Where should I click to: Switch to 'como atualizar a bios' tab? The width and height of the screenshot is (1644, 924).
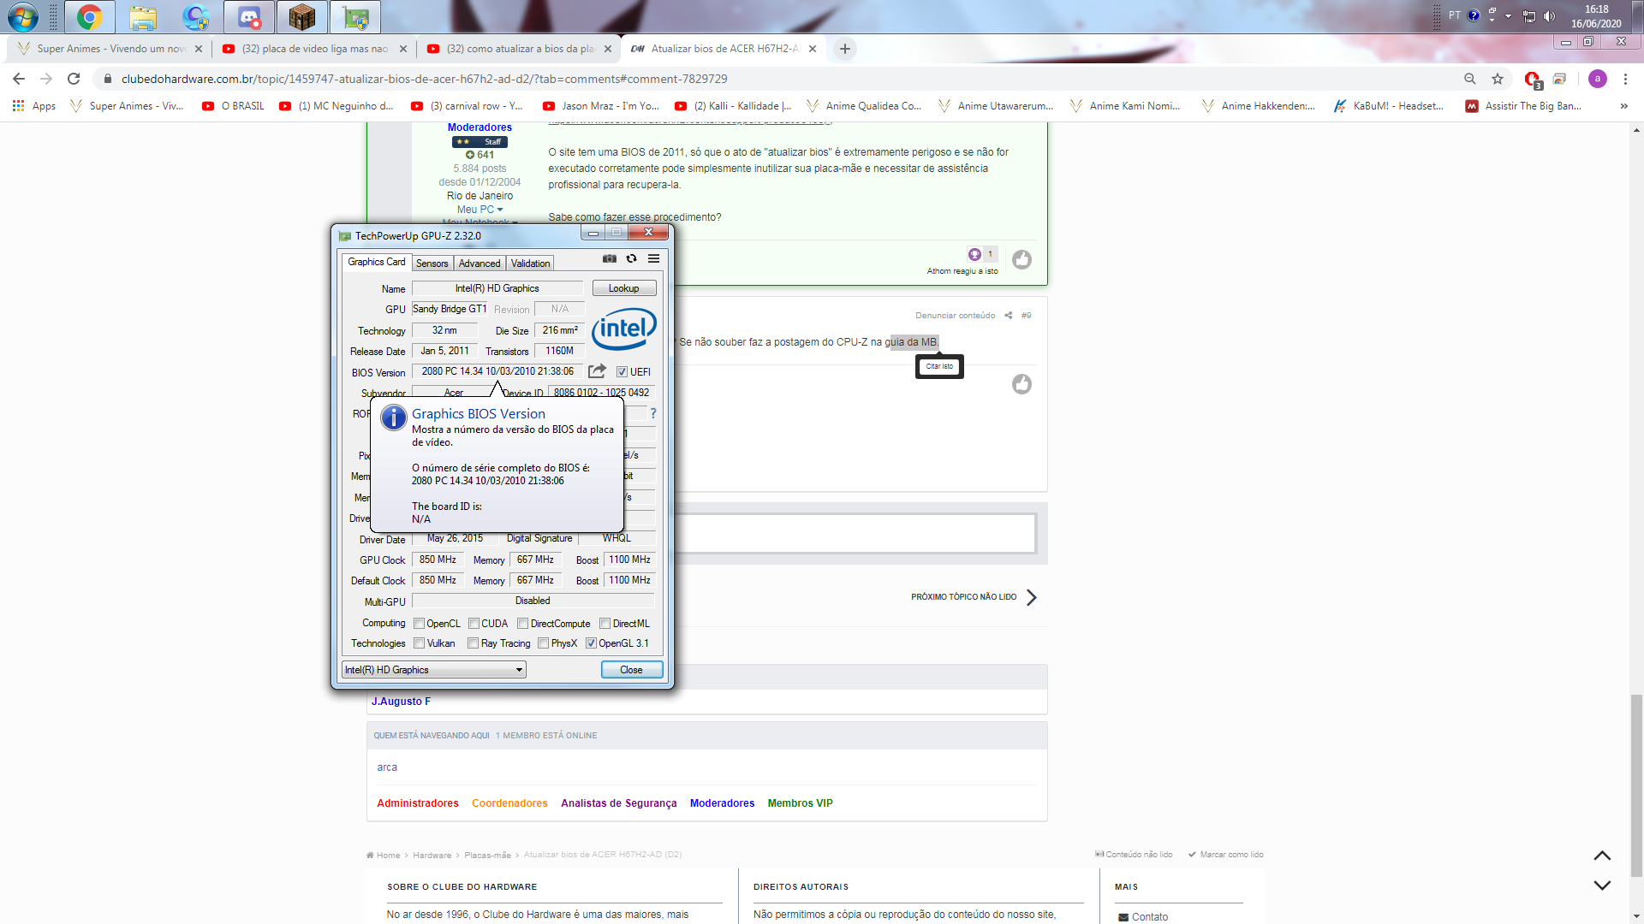521,49
